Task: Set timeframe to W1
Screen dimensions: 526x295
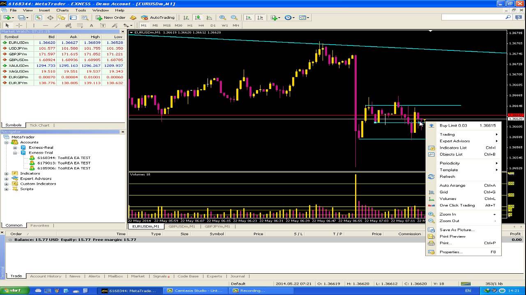Action: coord(224,25)
